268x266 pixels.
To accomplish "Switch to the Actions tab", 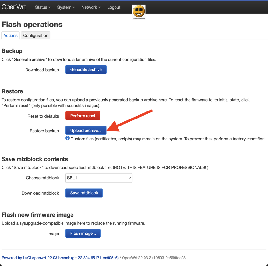I will click(11, 35).
